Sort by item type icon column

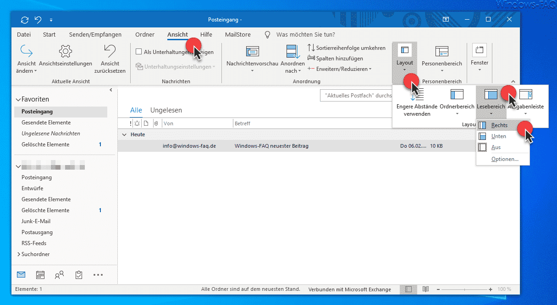pos(146,123)
